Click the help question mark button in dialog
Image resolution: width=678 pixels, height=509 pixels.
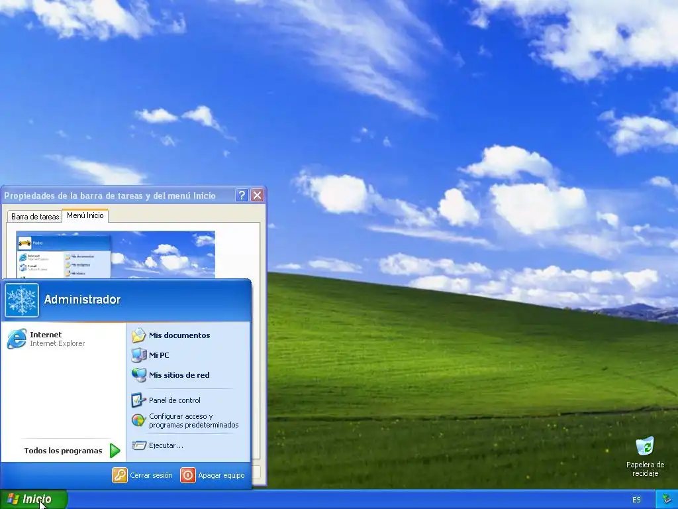coord(242,196)
